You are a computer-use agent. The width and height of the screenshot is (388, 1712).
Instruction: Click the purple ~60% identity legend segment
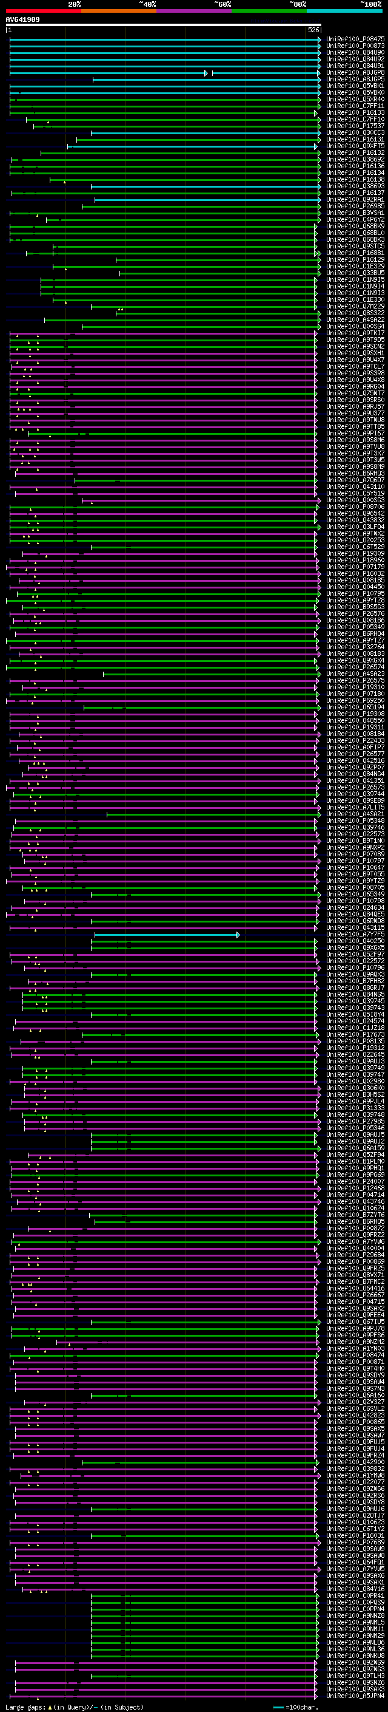(193, 11)
